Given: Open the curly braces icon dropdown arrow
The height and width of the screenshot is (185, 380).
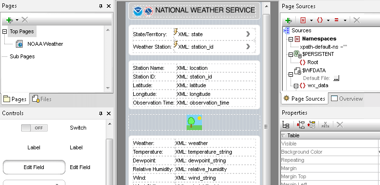Looking at the screenshot, I should tap(328, 20).
